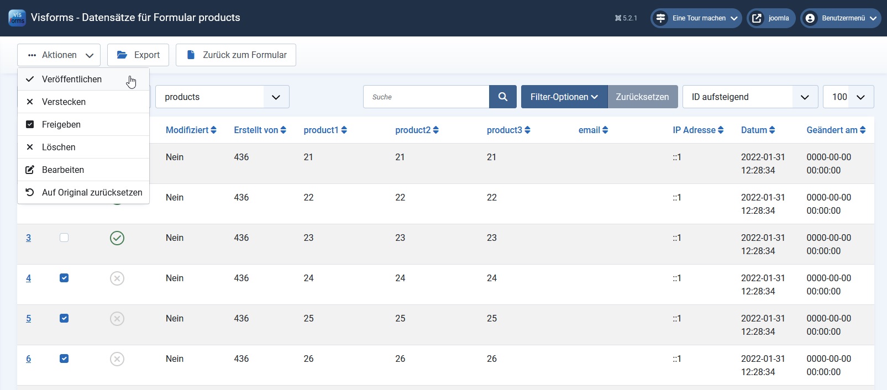Click the Visforms logo icon
The height and width of the screenshot is (390, 887).
pos(17,18)
